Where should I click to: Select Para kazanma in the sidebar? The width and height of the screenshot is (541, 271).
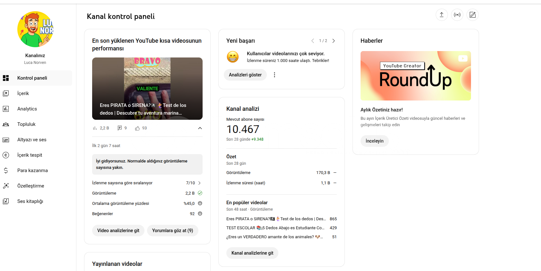coord(32,170)
